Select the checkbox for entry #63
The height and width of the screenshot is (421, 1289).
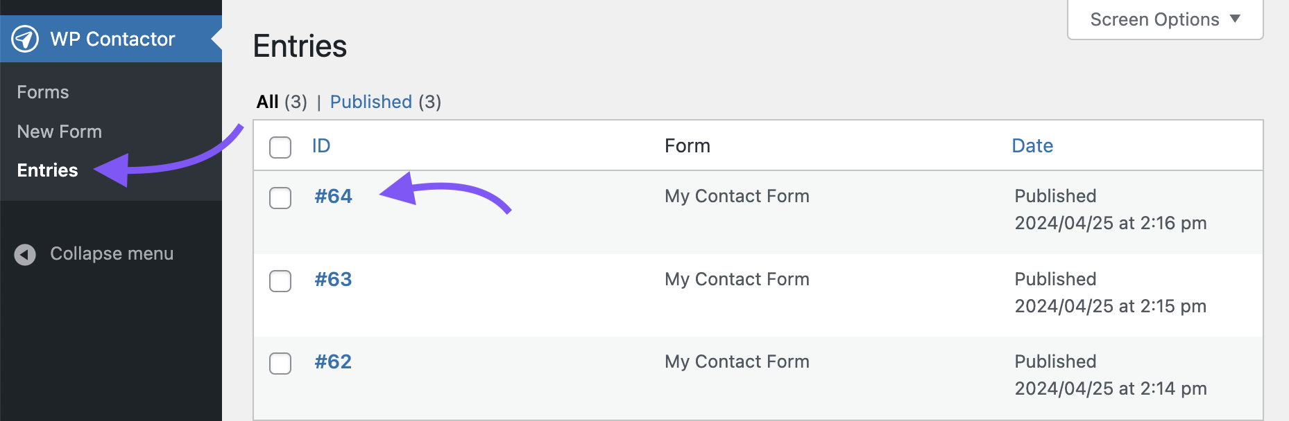pos(280,280)
